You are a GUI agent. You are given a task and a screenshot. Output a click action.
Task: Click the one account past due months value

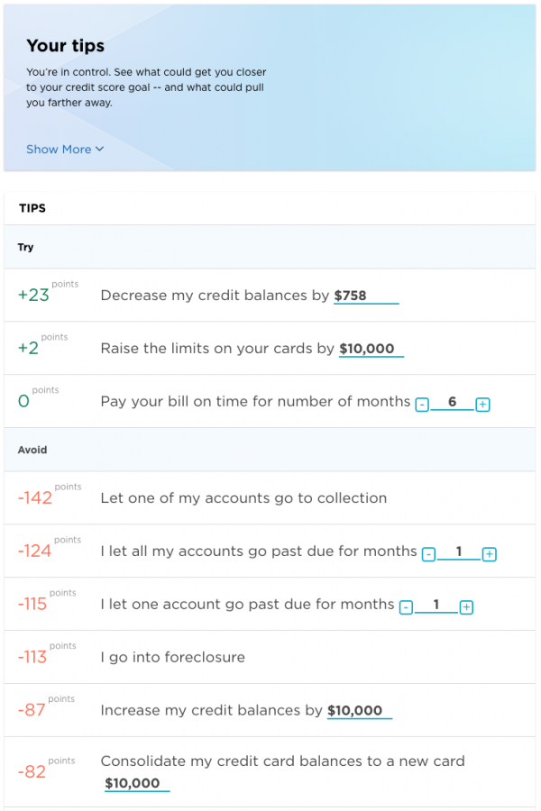[436, 605]
